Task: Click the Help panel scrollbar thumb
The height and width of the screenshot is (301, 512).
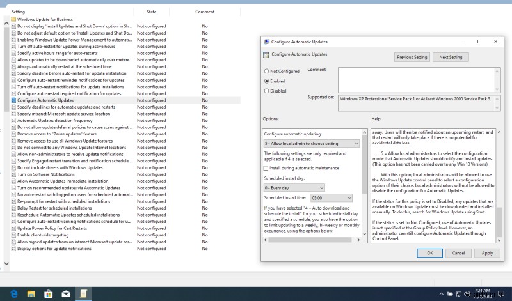Action: (x=499, y=222)
